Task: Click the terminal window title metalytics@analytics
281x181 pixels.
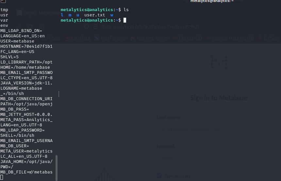Action: point(212,1)
